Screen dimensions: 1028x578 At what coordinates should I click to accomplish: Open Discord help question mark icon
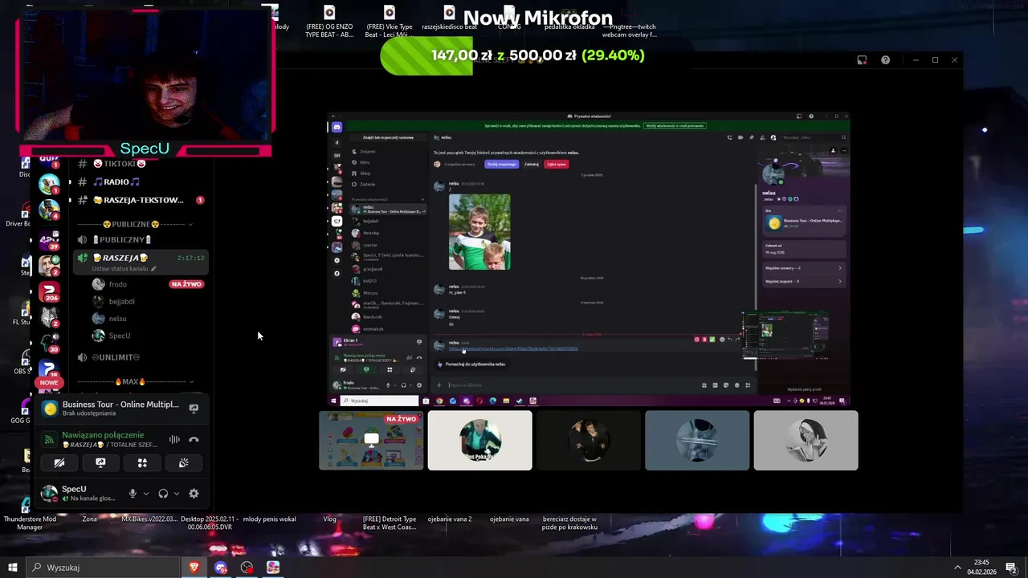click(885, 60)
